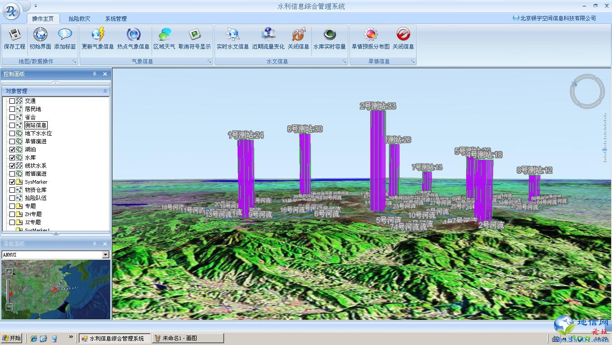Uncheck the 水库 layer checkbox

[x=12, y=158]
